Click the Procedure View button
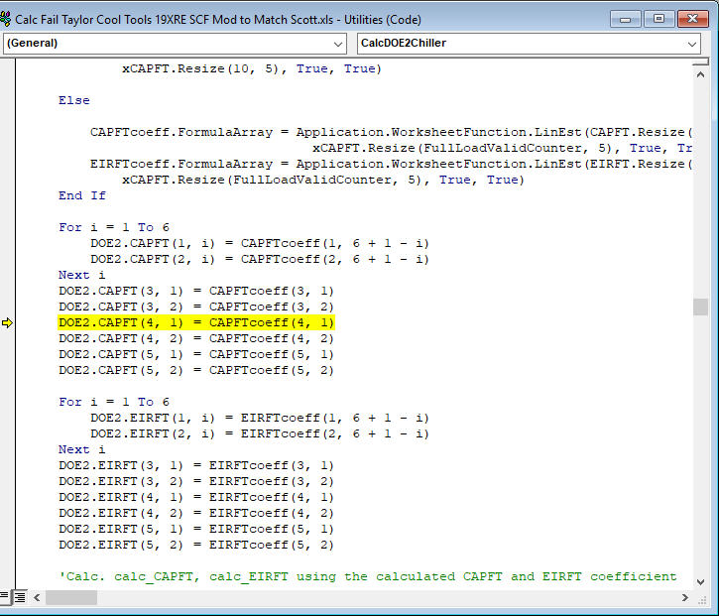719x616 pixels. (4, 597)
